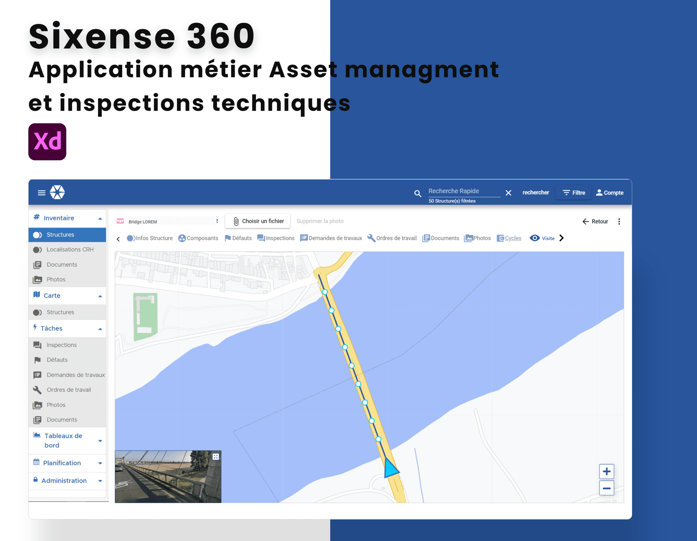The height and width of the screenshot is (541, 697).
Task: Expand the Administration section
Action: (67, 481)
